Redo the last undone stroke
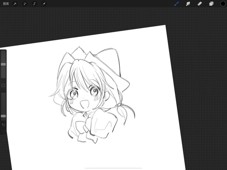The width and height of the screenshot is (227, 170). [3, 131]
